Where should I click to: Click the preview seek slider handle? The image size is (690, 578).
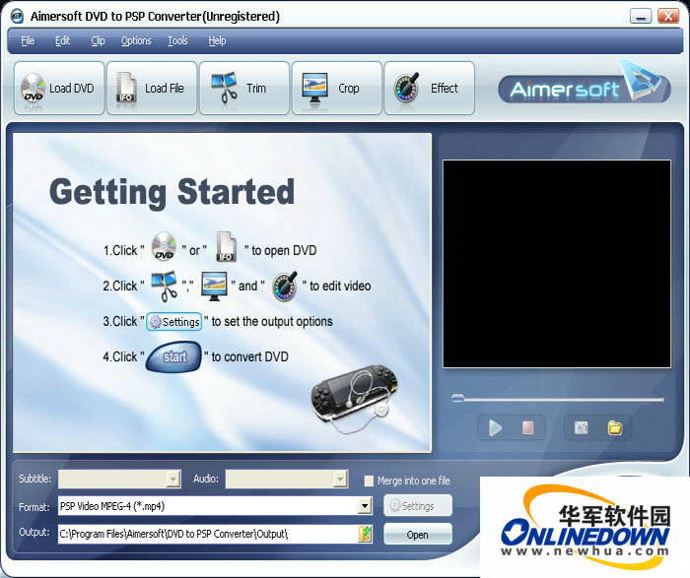point(457,398)
